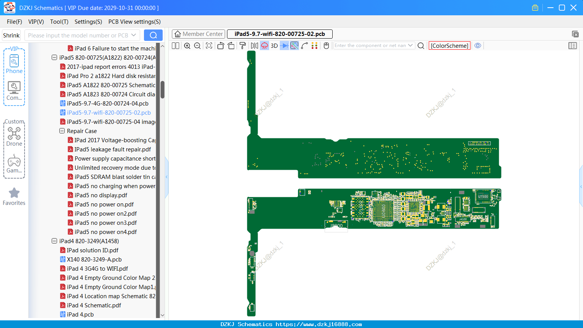
Task: Toggle the red highlighted signal icon
Action: [265, 45]
